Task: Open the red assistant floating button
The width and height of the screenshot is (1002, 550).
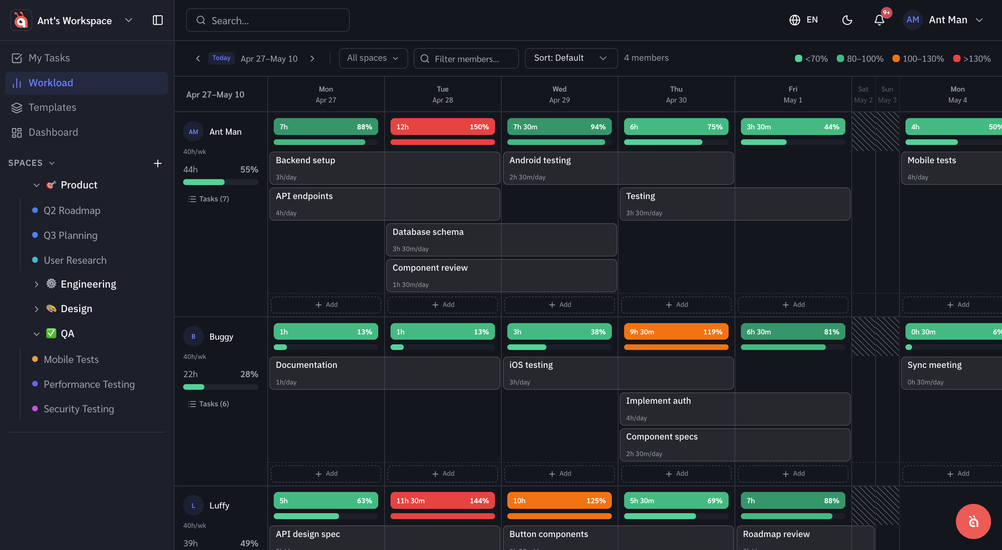Action: point(973,521)
